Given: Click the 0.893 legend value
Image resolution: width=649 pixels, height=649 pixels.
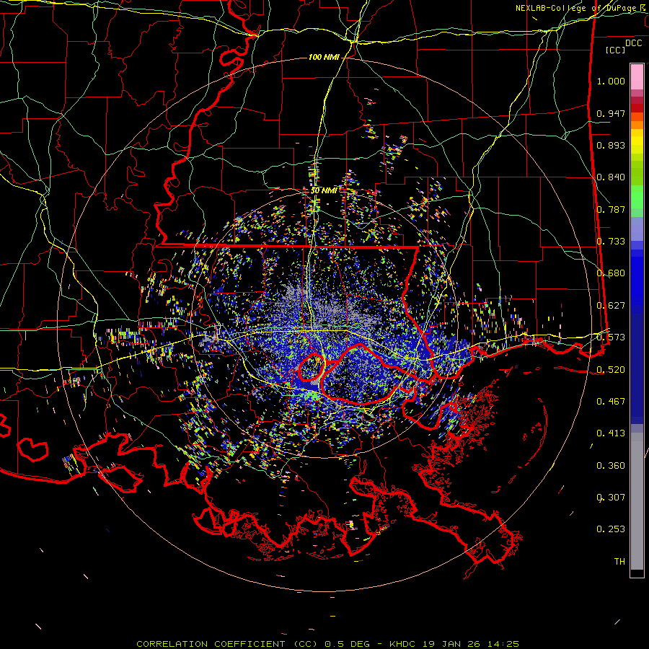Looking at the screenshot, I should tap(611, 145).
